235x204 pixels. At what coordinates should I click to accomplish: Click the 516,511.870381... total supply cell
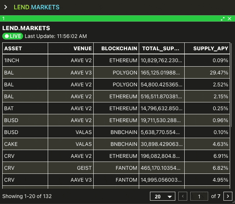click(162, 96)
